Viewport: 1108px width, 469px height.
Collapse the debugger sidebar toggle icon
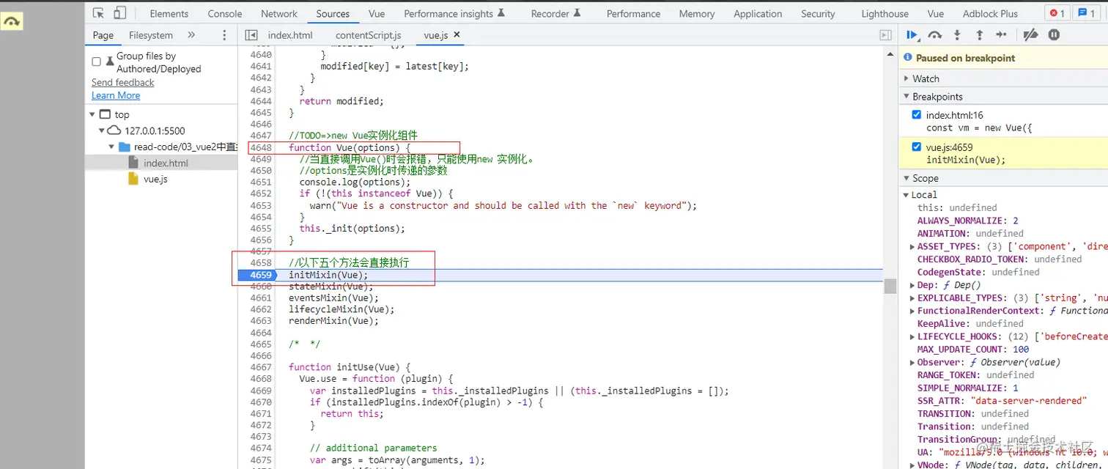click(x=885, y=35)
